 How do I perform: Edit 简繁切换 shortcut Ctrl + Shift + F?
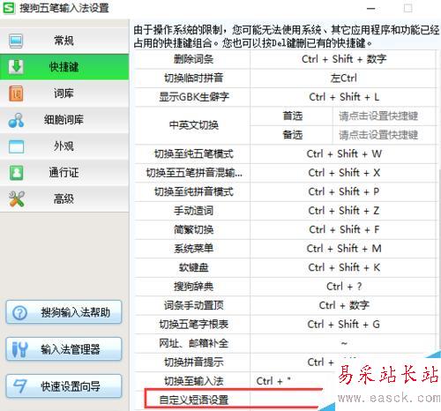point(343,229)
